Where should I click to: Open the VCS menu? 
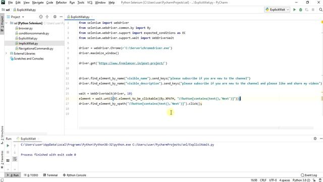pyautogui.click(x=90, y=3)
